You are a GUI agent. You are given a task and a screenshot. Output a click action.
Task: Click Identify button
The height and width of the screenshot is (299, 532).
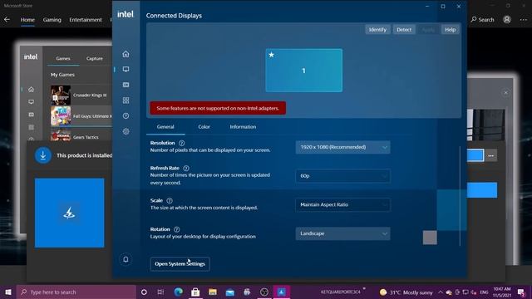[377, 30]
